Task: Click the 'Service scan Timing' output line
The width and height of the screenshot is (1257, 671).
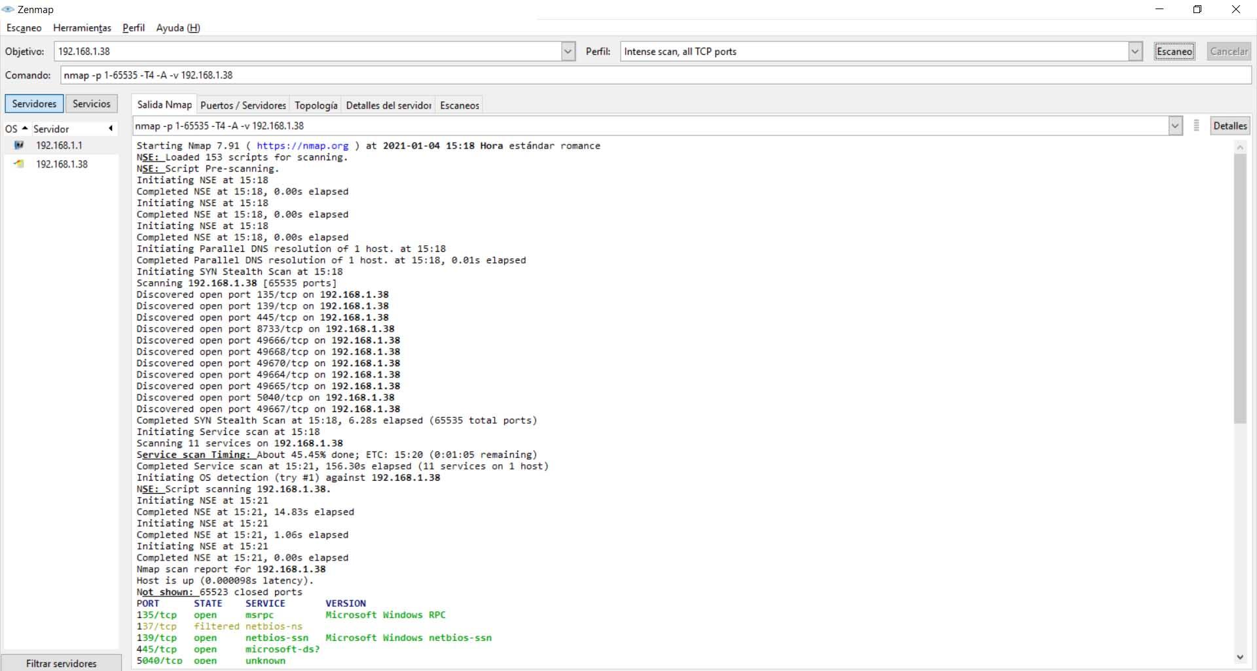Action: coord(337,455)
